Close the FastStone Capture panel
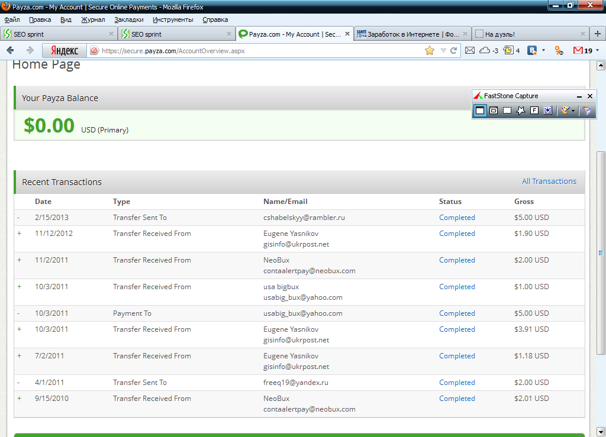Viewport: 606px width, 437px height. [590, 96]
